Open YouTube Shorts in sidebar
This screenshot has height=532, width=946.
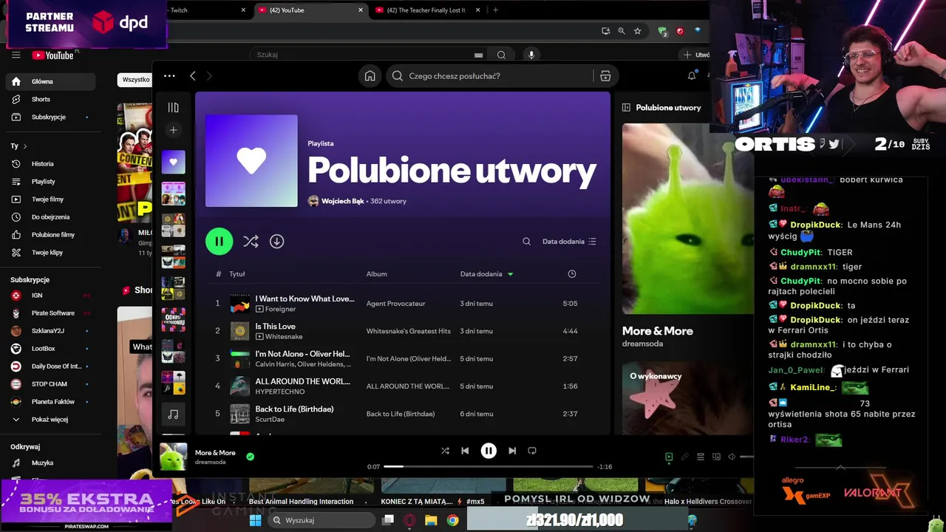[50, 99]
